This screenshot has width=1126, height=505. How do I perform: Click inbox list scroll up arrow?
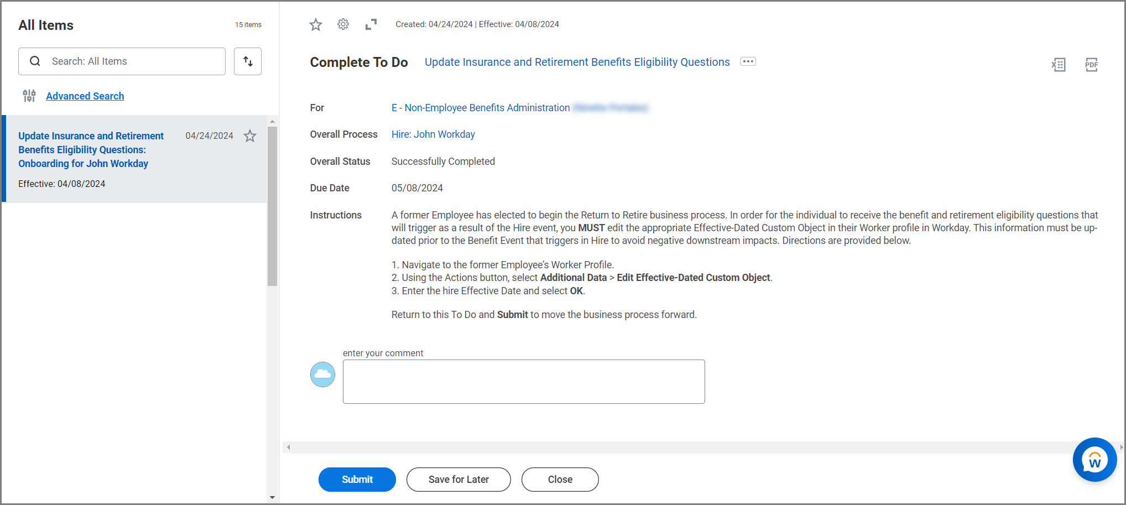[272, 121]
